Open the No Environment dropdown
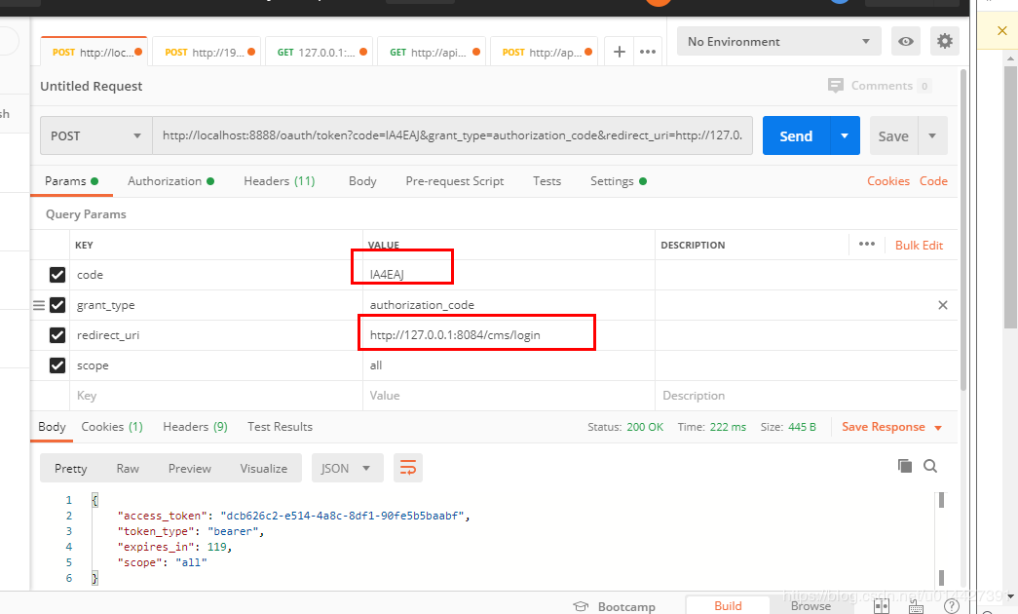The image size is (1018, 614). (779, 42)
